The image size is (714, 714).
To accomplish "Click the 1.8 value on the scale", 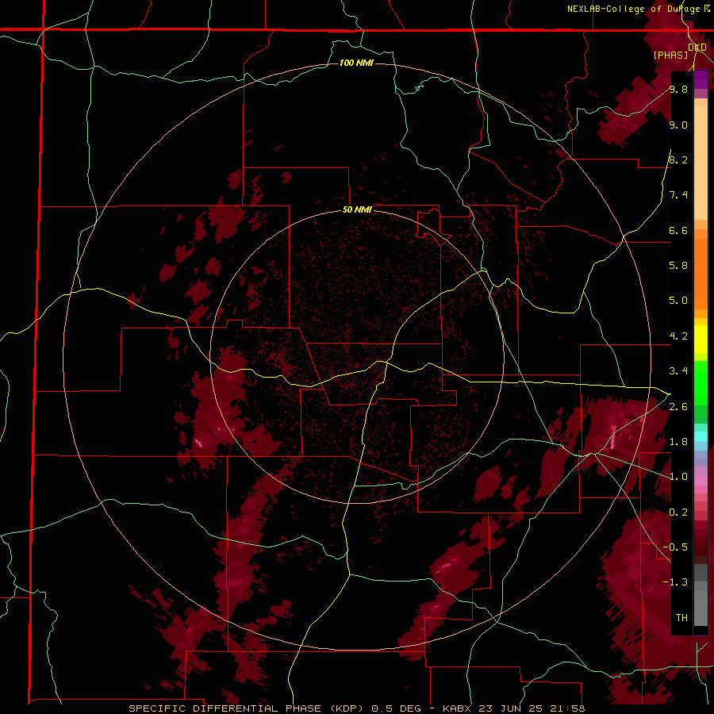I will (678, 442).
